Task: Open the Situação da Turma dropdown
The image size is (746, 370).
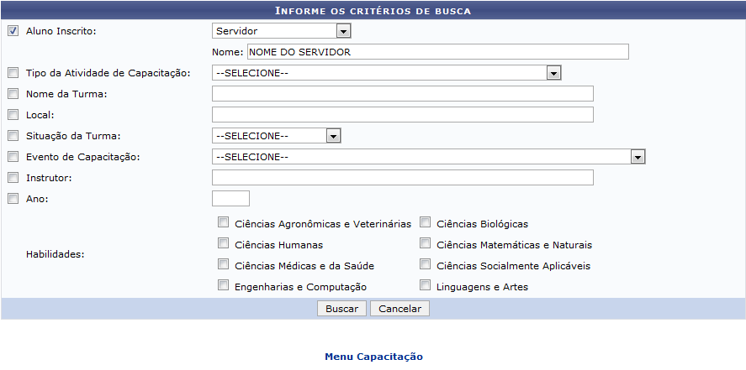Action: 277,136
